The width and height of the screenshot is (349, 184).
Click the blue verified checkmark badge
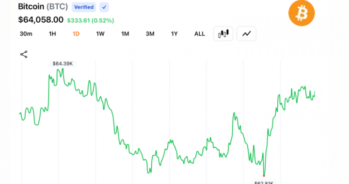click(104, 7)
